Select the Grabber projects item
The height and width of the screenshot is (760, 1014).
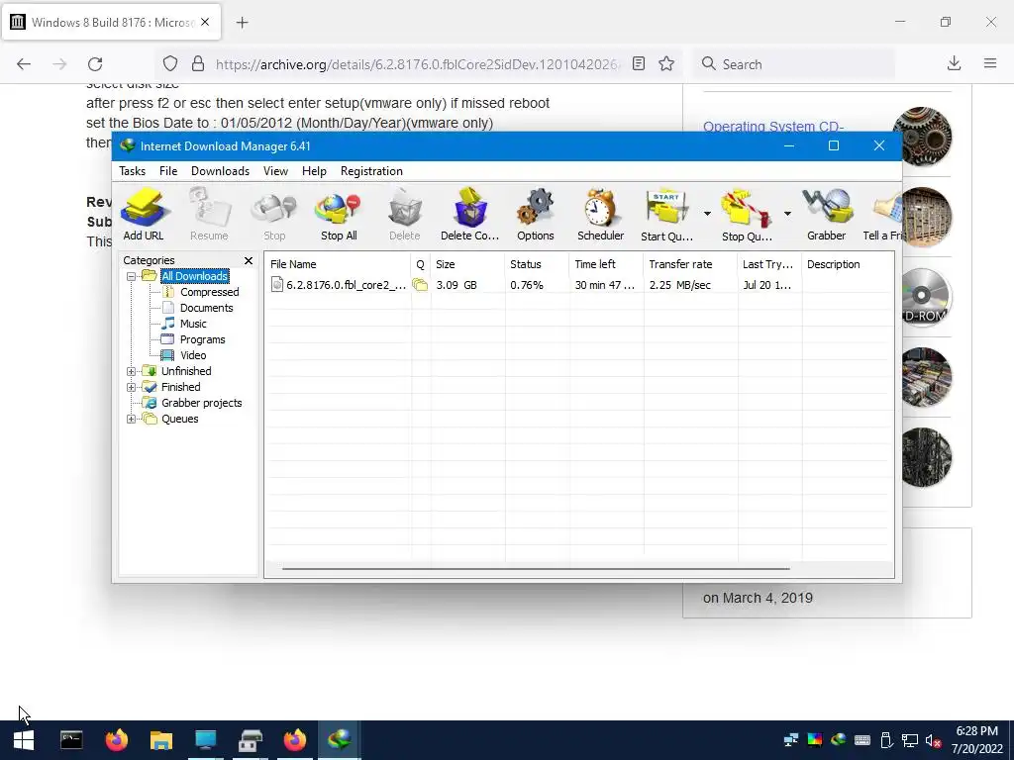(x=201, y=403)
